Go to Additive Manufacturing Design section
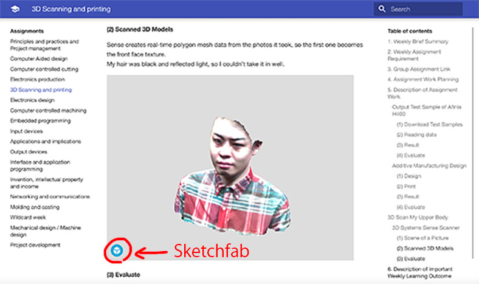The width and height of the screenshot is (479, 284). tap(429, 165)
